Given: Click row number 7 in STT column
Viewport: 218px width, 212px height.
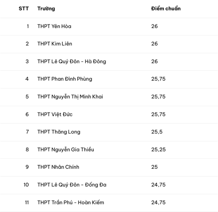Looking at the screenshot, I should 27,132.
